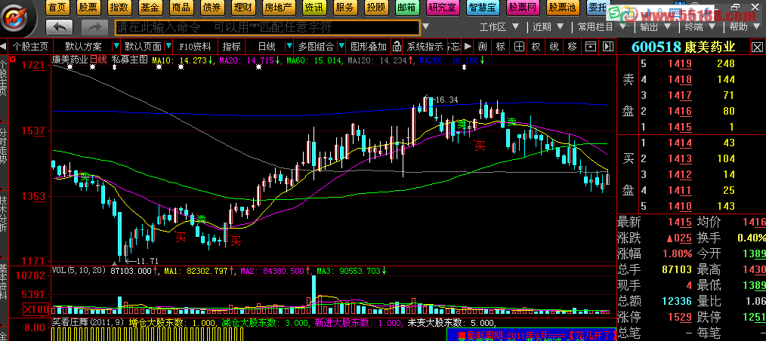Switch to the 技术分析 side tab
The image size is (766, 341).
[4, 214]
